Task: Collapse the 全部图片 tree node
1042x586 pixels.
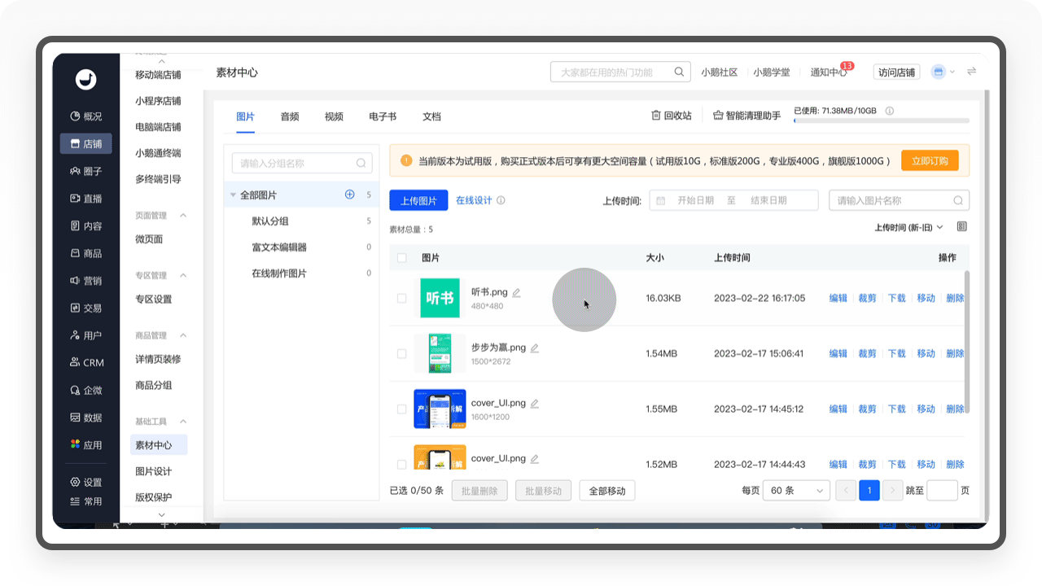Action: tap(234, 195)
